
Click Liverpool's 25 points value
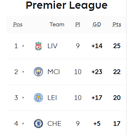click(117, 46)
